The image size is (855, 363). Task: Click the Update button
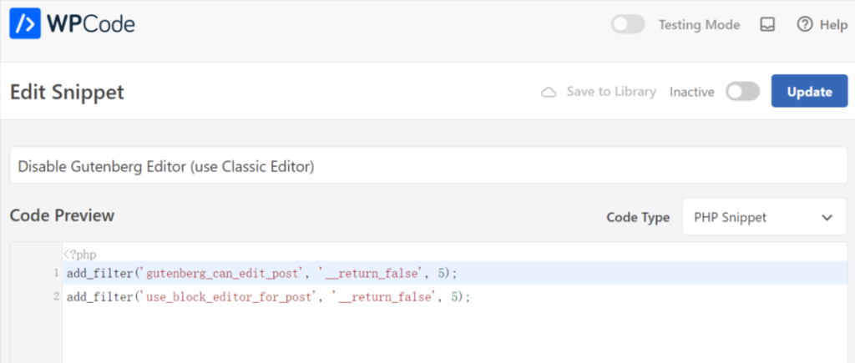click(809, 91)
